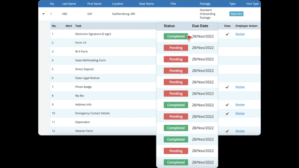Click the Due Date column header

pos(199,26)
